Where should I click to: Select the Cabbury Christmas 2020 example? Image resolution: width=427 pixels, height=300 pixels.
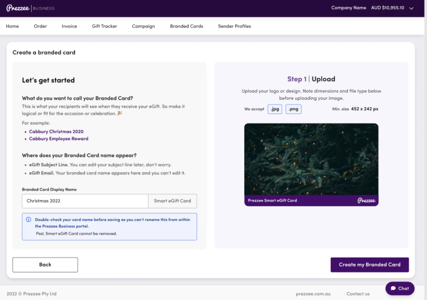point(56,131)
